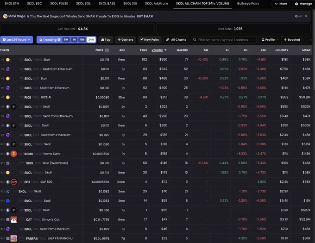The image size is (315, 243).
Task: Click the search magnifier icon
Action: coord(195,40)
